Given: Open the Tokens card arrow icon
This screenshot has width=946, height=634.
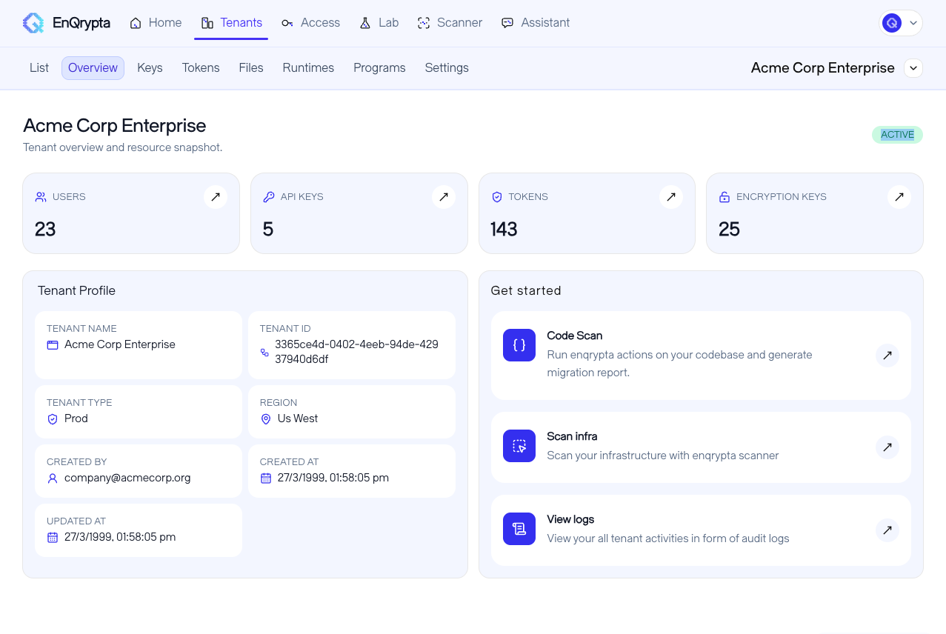Looking at the screenshot, I should coord(671,197).
